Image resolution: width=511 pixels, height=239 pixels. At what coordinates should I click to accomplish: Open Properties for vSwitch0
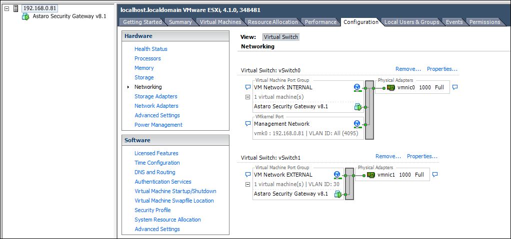(x=442, y=69)
